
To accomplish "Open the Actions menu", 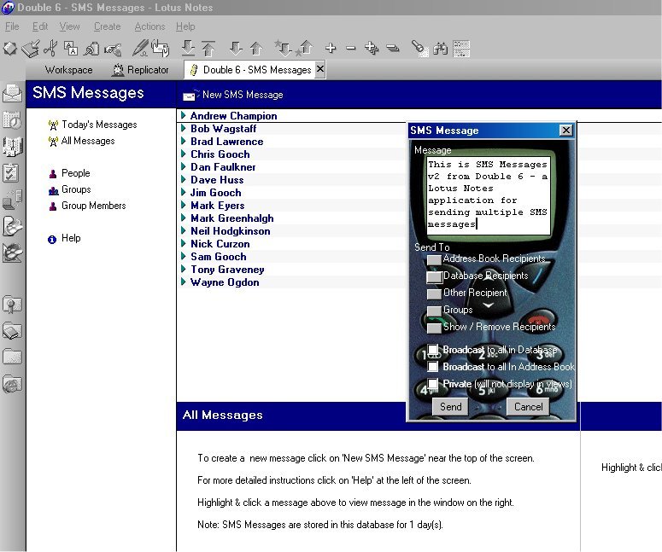I will (x=149, y=26).
